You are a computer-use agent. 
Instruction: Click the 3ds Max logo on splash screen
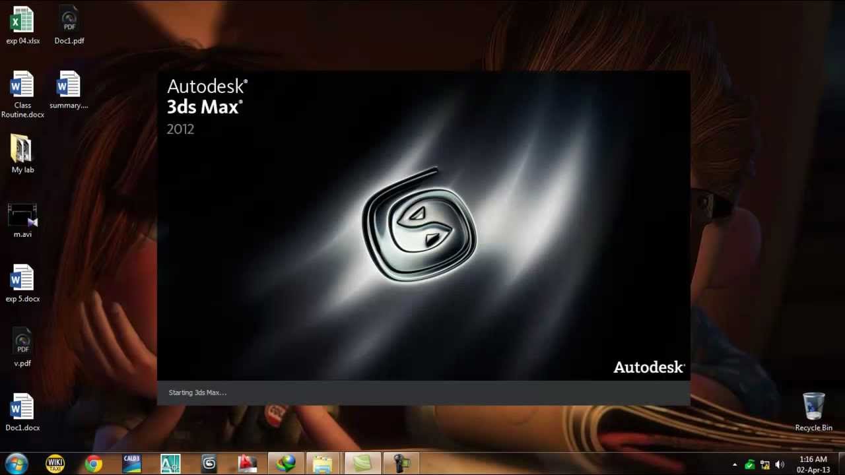pyautogui.click(x=419, y=225)
